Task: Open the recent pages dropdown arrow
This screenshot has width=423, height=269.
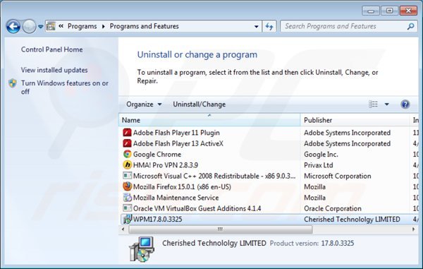Action: point(40,26)
